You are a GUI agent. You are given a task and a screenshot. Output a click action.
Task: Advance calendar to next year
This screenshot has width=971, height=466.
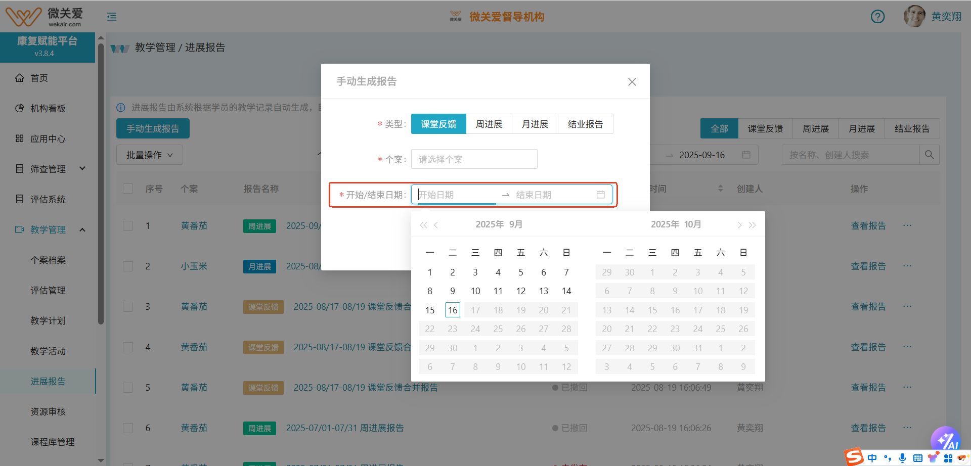point(753,225)
